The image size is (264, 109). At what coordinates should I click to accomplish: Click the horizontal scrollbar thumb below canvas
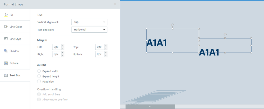click(150, 106)
